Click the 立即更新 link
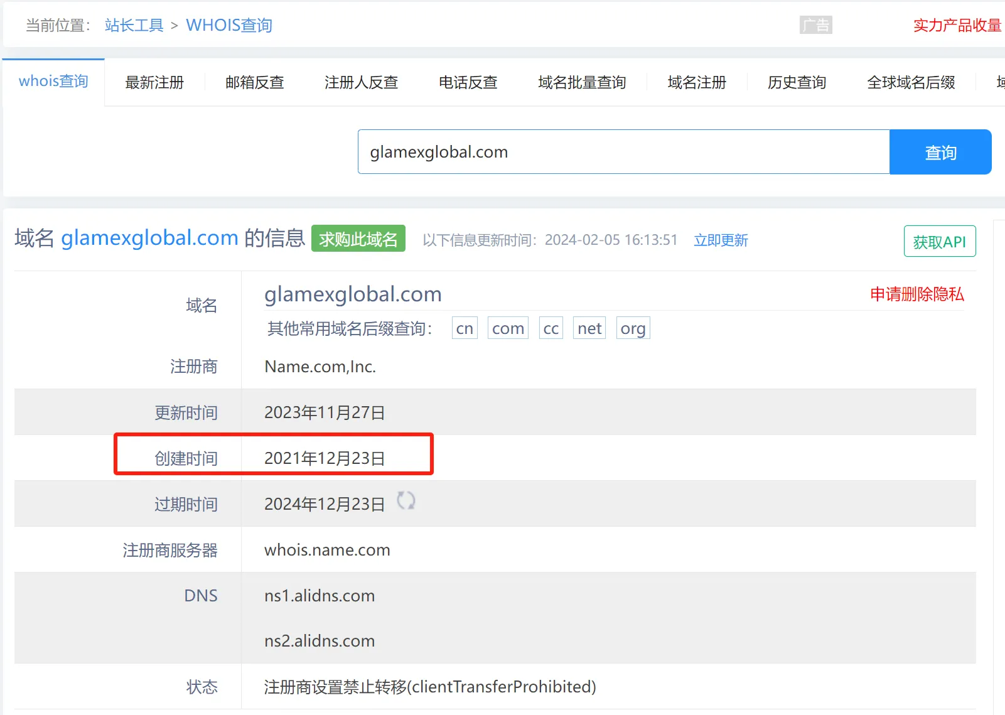 pyautogui.click(x=721, y=240)
